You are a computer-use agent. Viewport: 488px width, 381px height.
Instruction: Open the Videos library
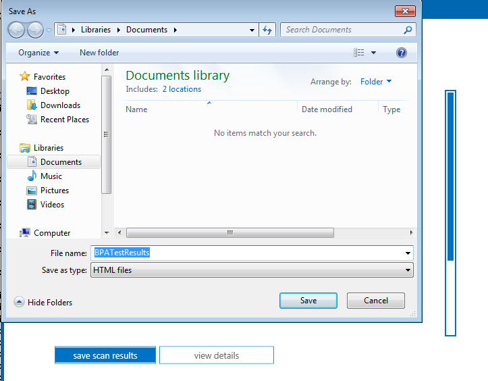point(52,205)
